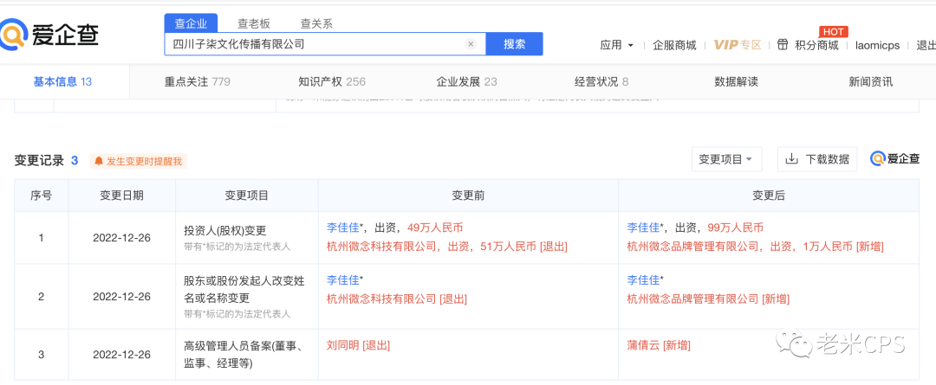Click the 股东或股份发起人改变姓名或名称变更 cell
The height and width of the screenshot is (385, 936).
point(246,296)
